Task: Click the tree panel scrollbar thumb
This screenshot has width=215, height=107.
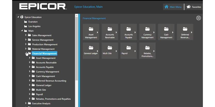Action: [x=77, y=49]
